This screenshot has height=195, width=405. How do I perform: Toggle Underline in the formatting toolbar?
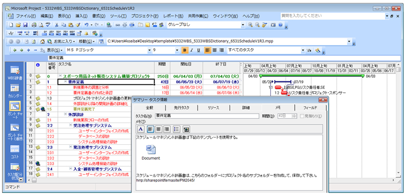198,50
